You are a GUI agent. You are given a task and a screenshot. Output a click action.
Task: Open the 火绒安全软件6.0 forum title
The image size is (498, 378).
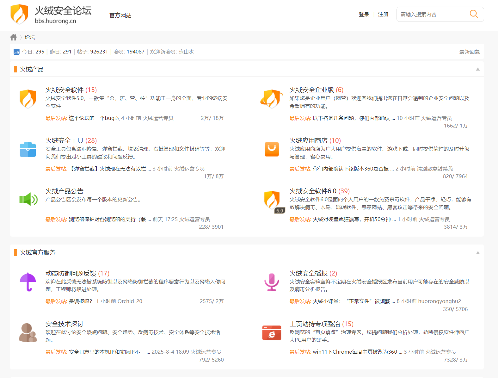tap(313, 191)
